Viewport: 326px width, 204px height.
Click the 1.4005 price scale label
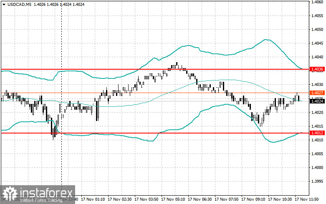[x=317, y=154]
